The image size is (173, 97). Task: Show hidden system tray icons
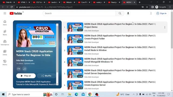[x=134, y=94]
